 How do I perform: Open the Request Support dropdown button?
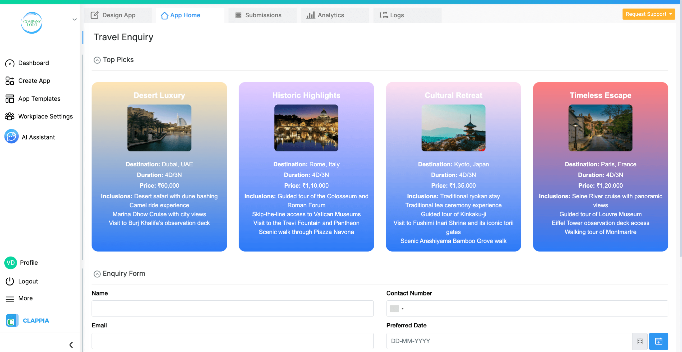coord(649,14)
